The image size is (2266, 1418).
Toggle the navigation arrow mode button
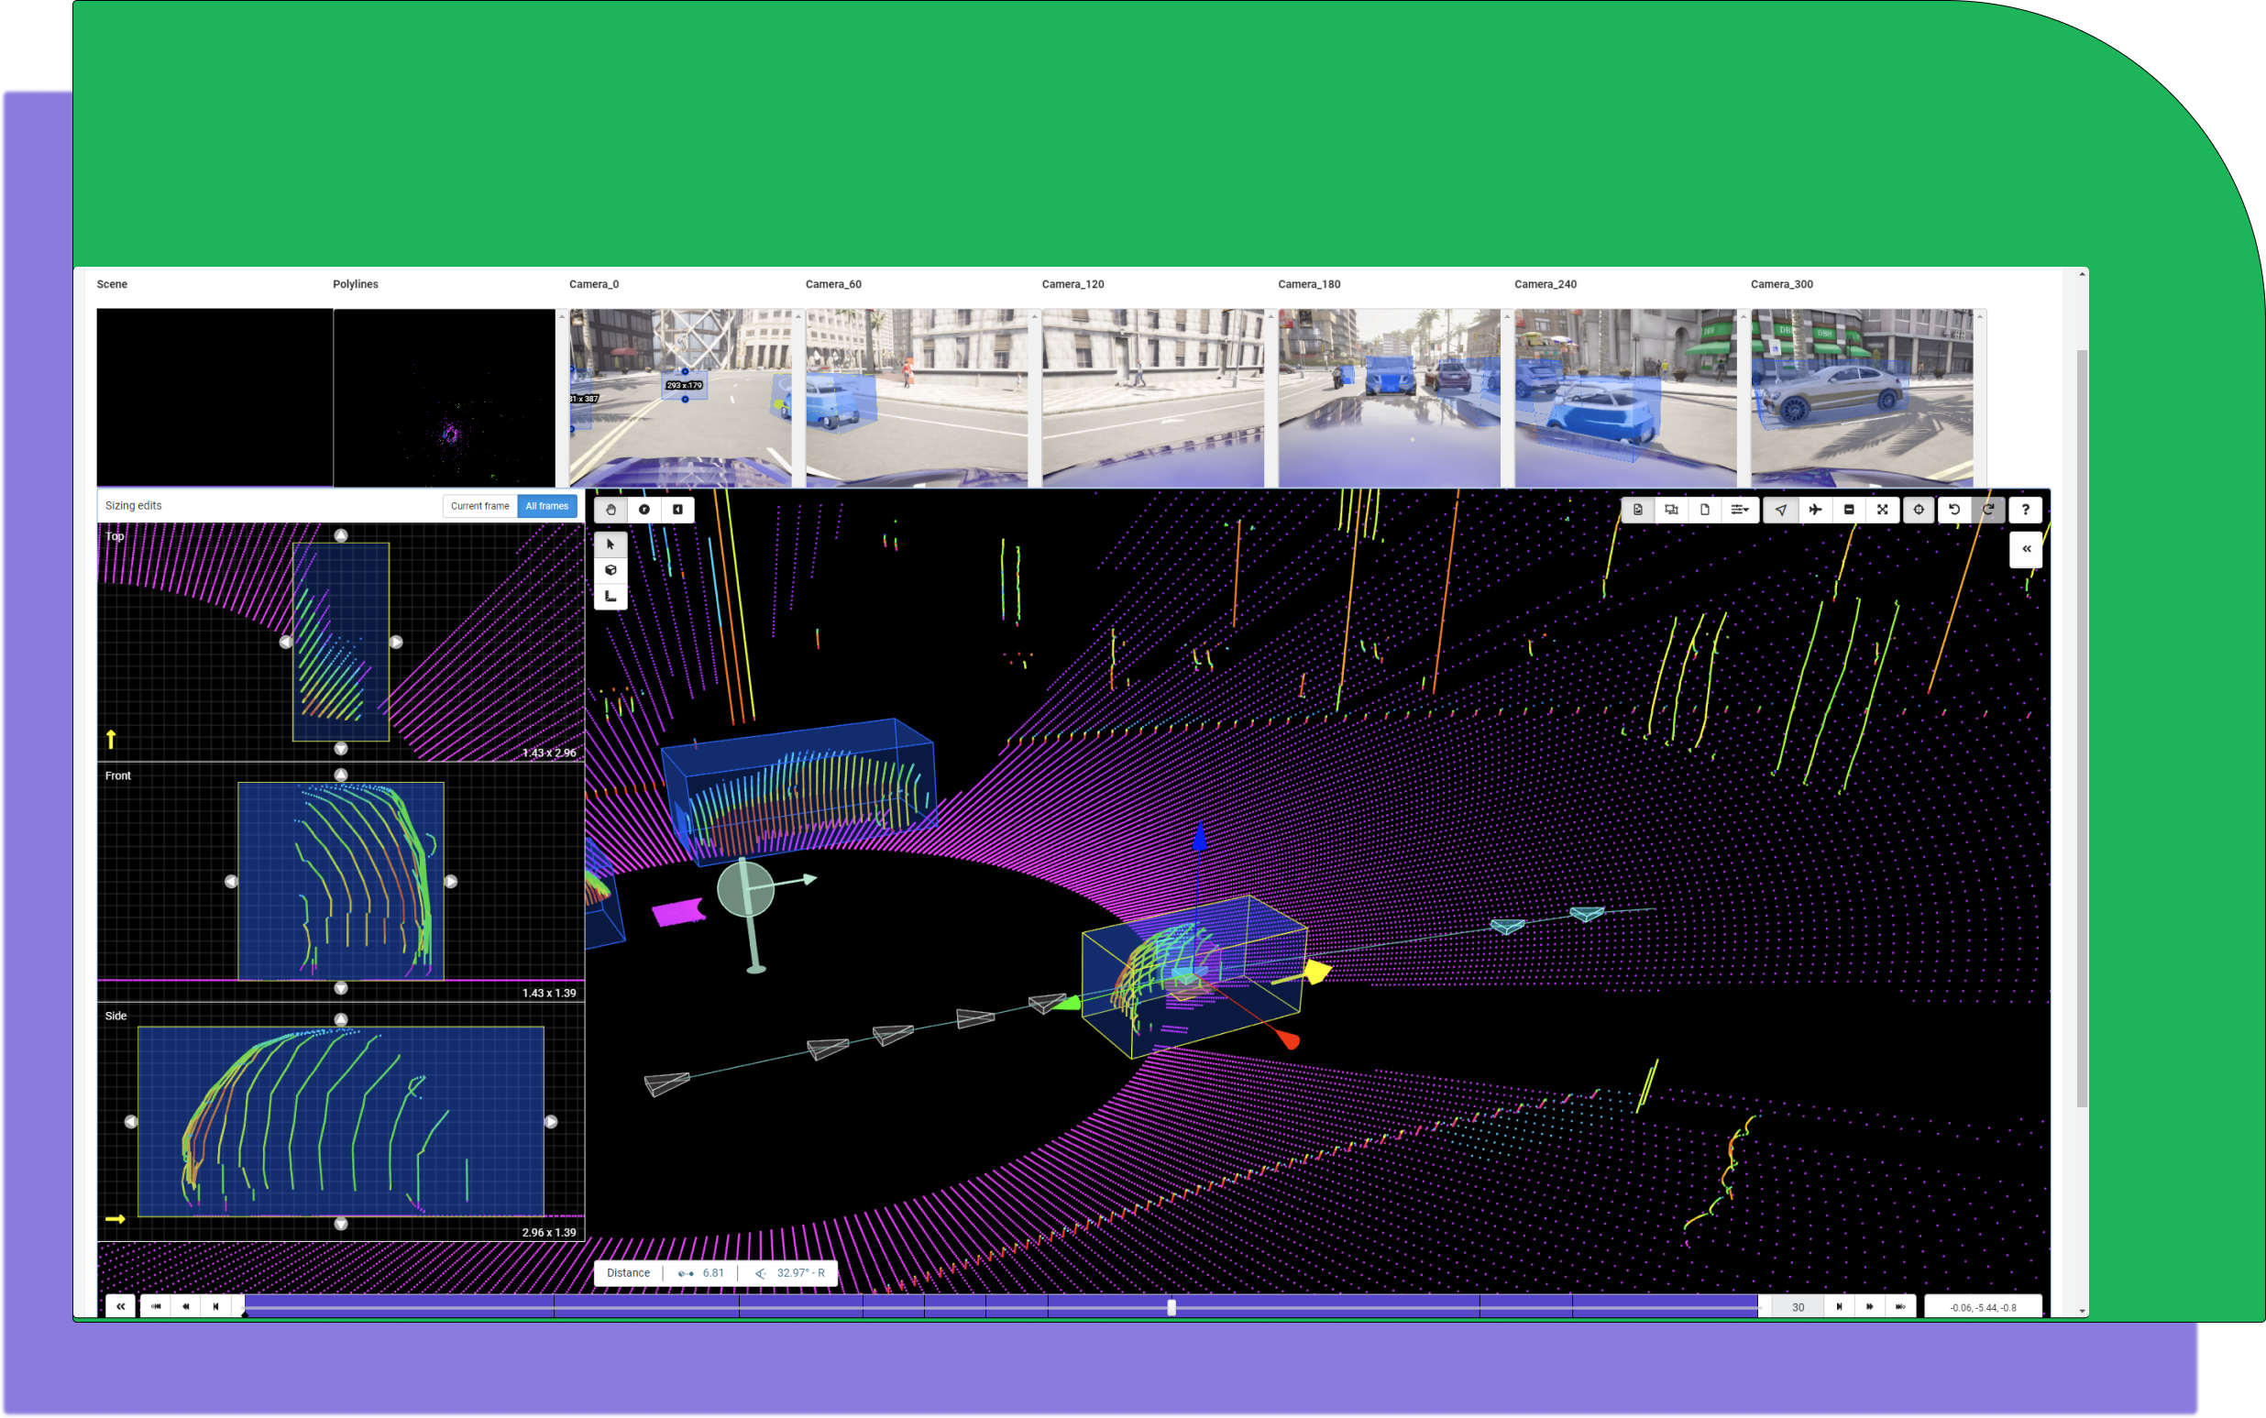(x=1780, y=510)
